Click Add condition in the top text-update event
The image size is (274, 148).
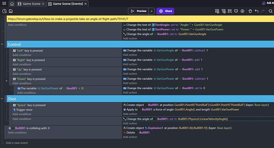tap(17, 25)
